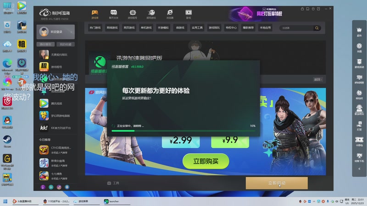Image resolution: width=367 pixels, height=206 pixels.
Task: Open the 打赏 tip icon in right sidebar
Action: click(359, 126)
